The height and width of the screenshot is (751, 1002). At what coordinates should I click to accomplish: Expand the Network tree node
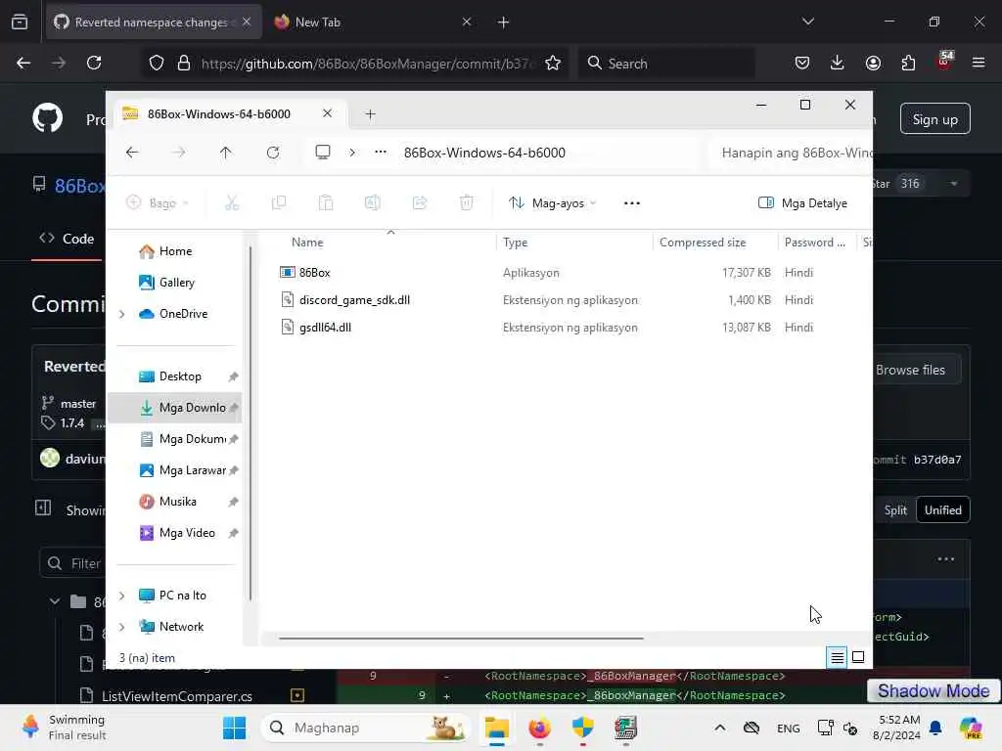122,627
